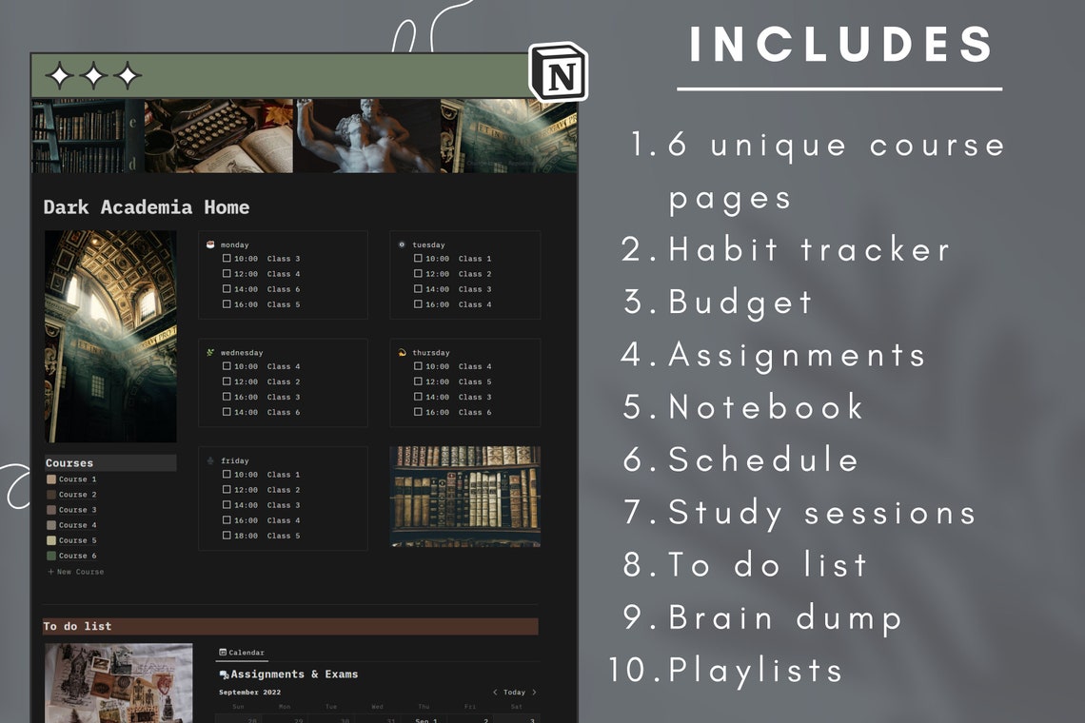Click the Dark Academia Home page title

[x=146, y=206]
